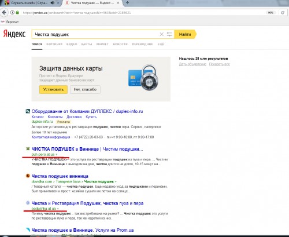Switch to Картинки search tab
Screen dimensions: 289x237
pyautogui.click(x=54, y=44)
